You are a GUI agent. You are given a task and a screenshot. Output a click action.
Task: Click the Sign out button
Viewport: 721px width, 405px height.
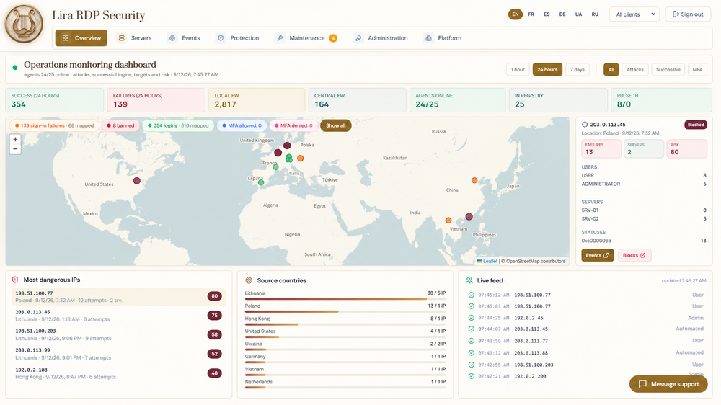(x=688, y=14)
